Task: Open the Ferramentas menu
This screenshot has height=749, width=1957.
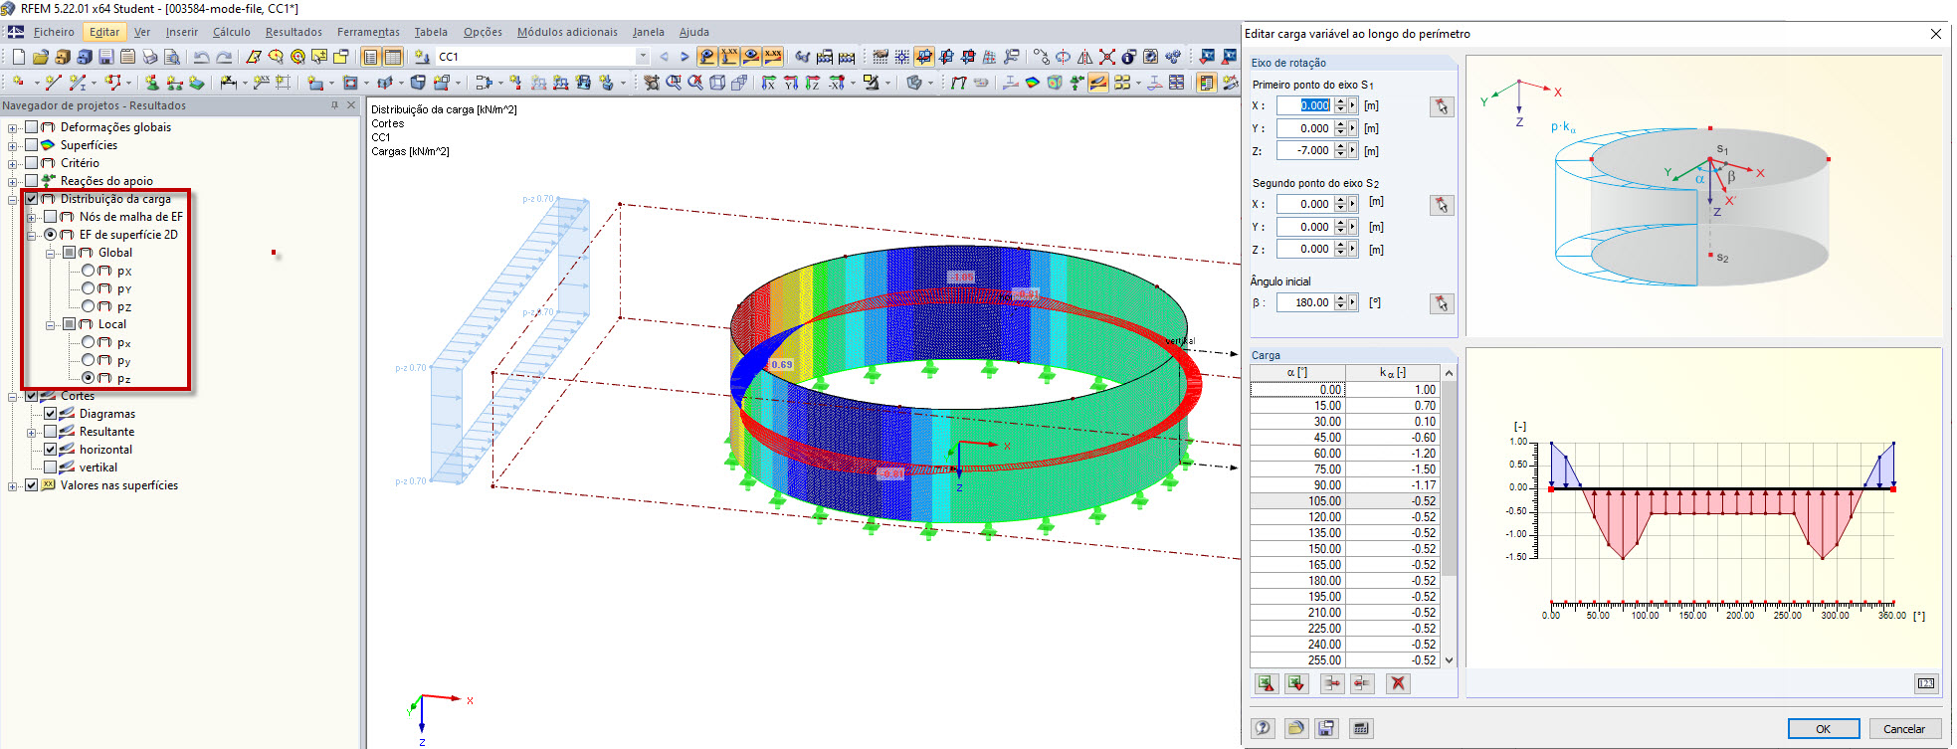Action: [x=368, y=32]
